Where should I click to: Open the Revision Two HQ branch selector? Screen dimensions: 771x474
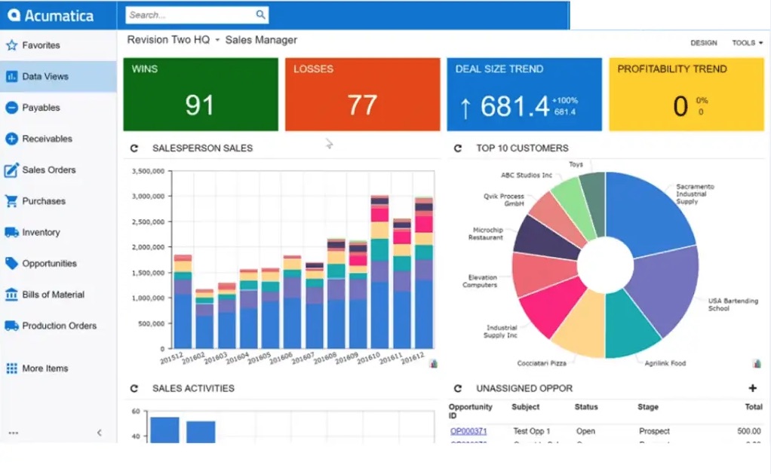click(167, 39)
